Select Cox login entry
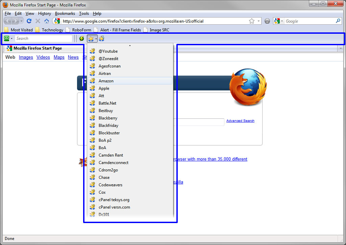Viewport: 346px width, 245px height. coord(130,192)
